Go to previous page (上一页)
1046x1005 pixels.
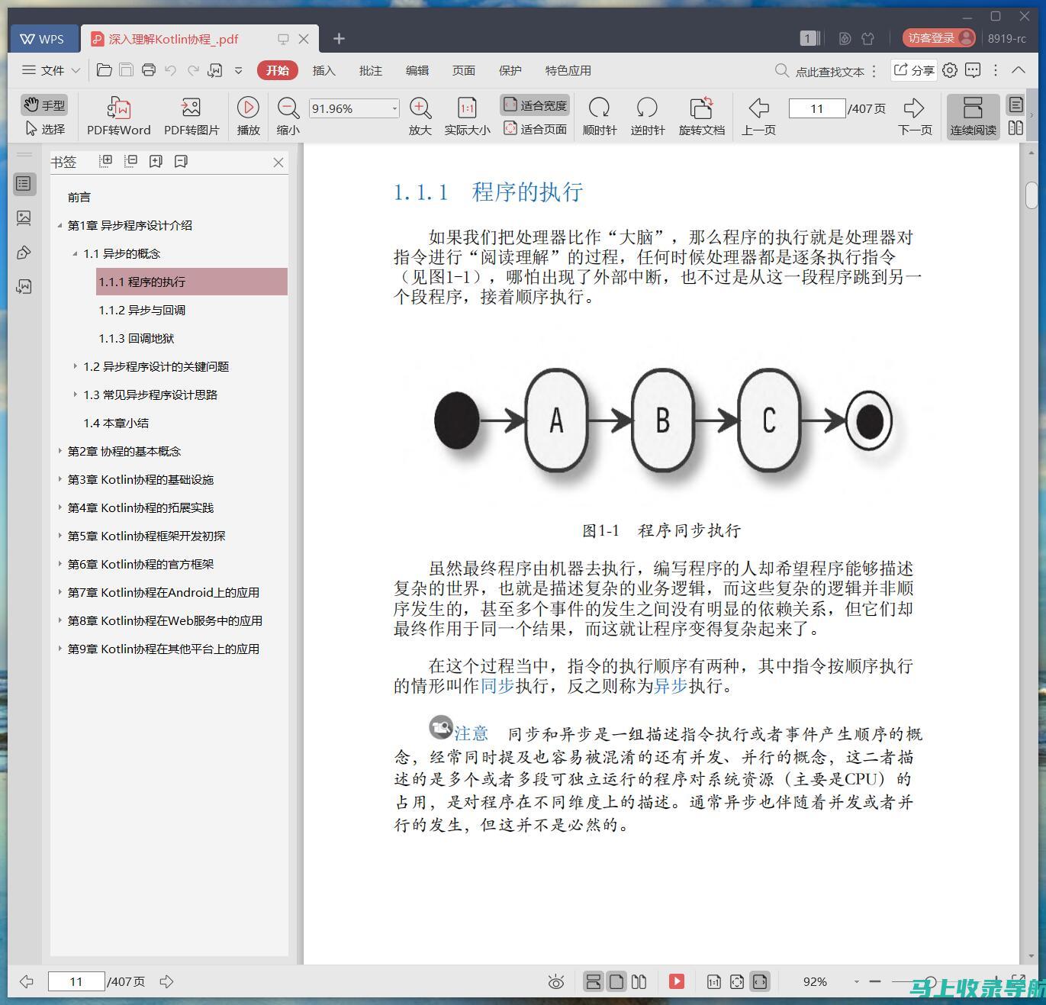coord(758,116)
